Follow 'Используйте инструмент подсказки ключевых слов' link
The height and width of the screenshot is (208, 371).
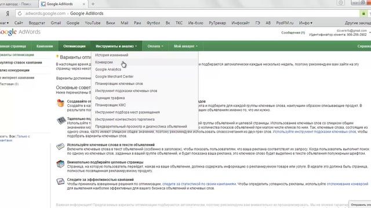[x=314, y=132]
